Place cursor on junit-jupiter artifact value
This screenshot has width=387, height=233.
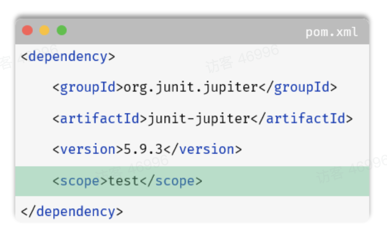[x=199, y=119]
